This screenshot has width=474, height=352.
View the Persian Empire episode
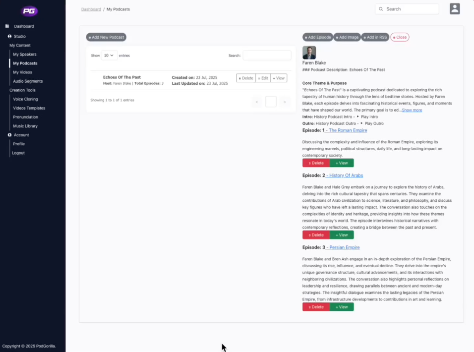coord(342,307)
